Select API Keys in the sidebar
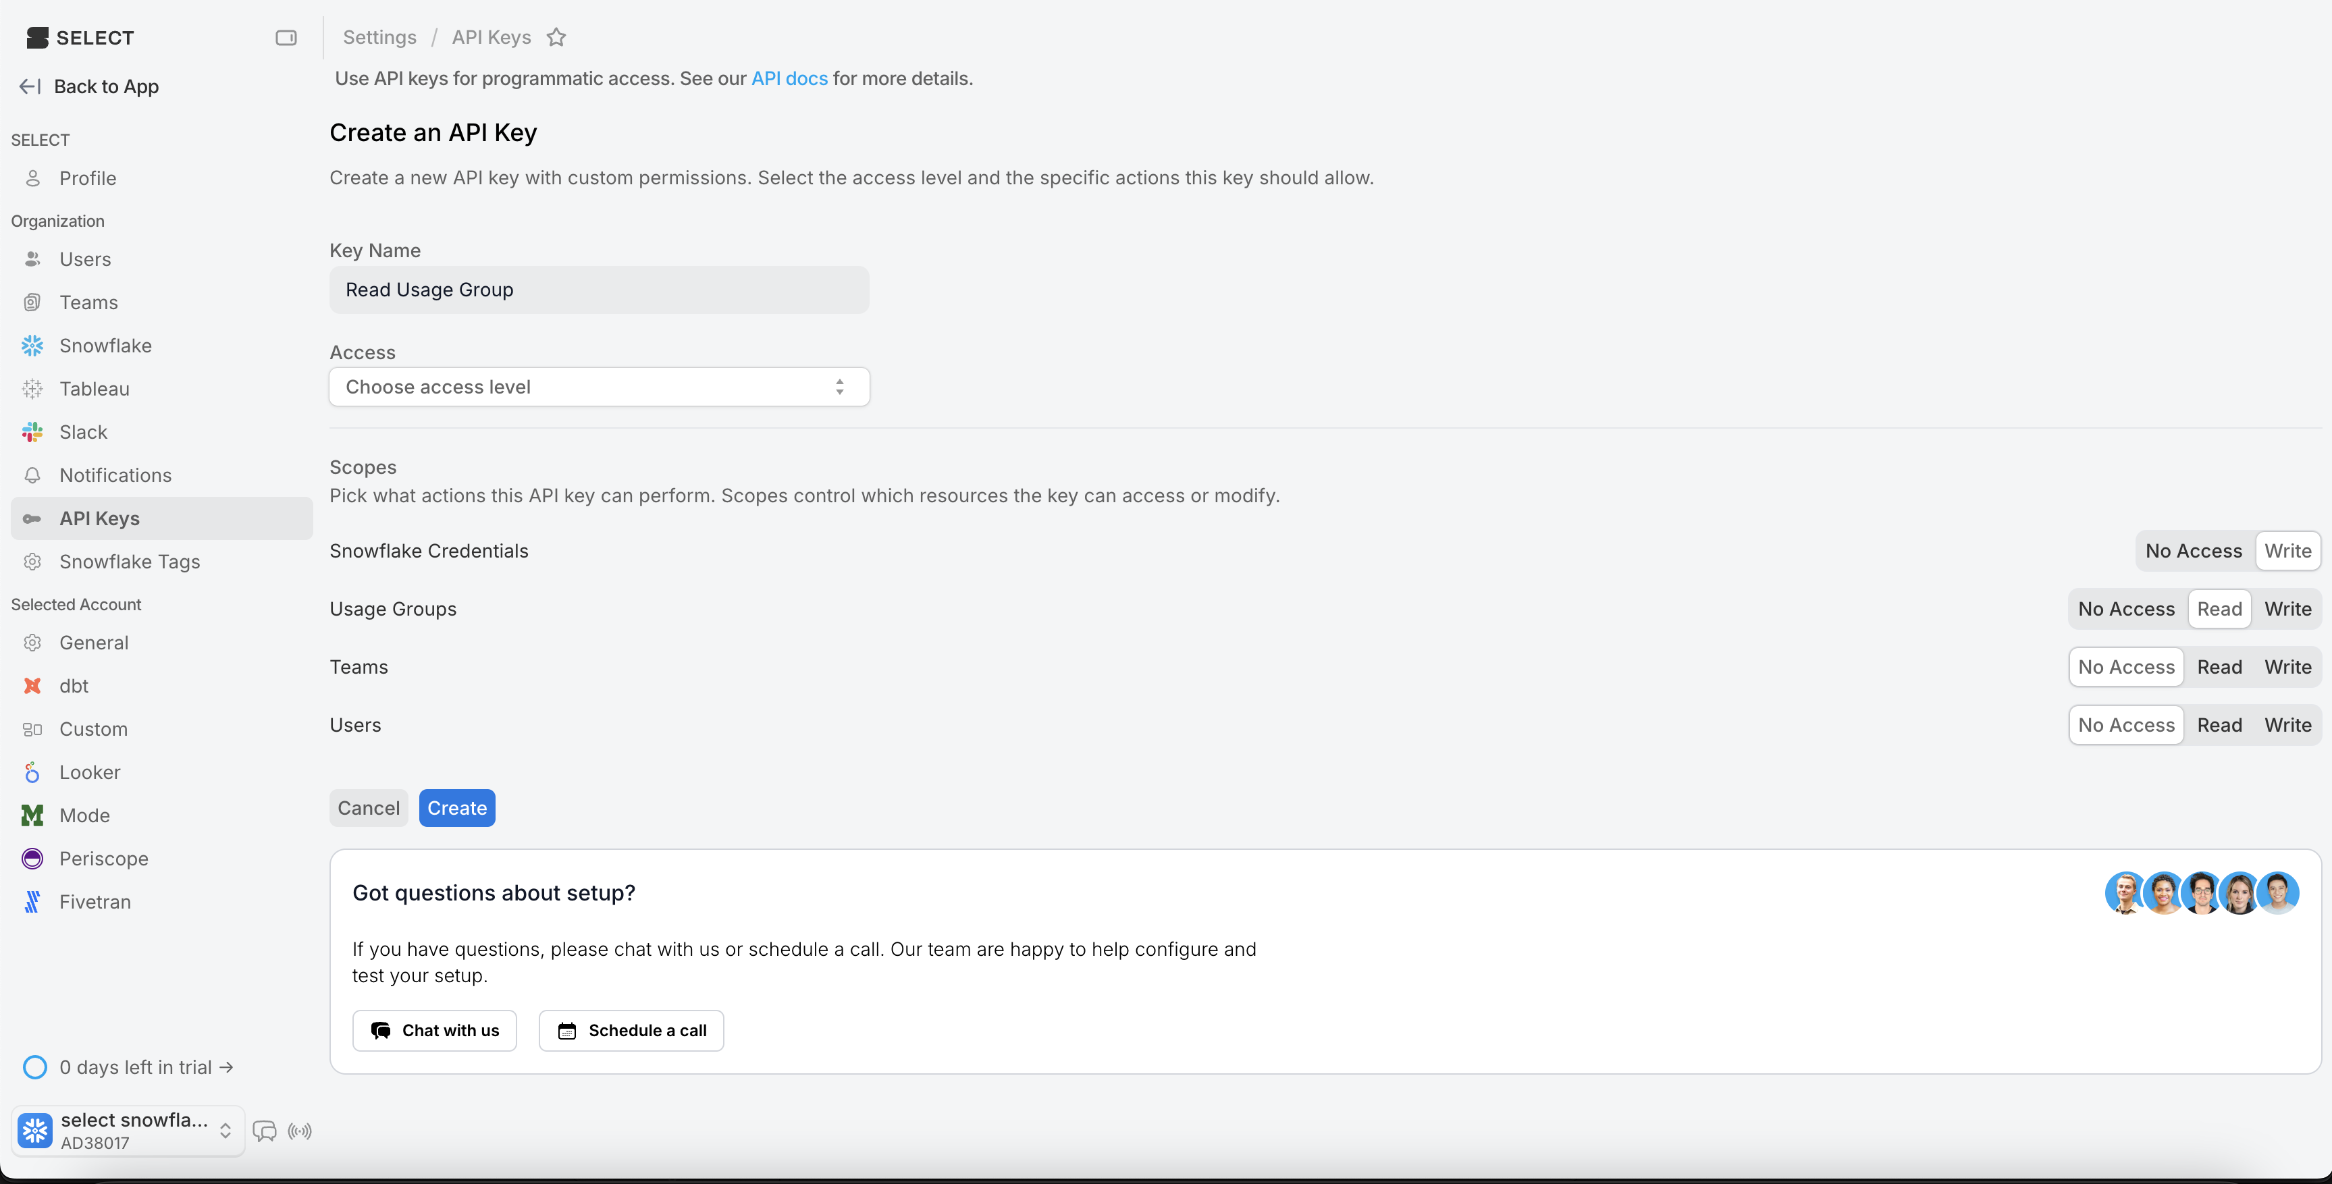This screenshot has height=1184, width=2332. coord(99,518)
